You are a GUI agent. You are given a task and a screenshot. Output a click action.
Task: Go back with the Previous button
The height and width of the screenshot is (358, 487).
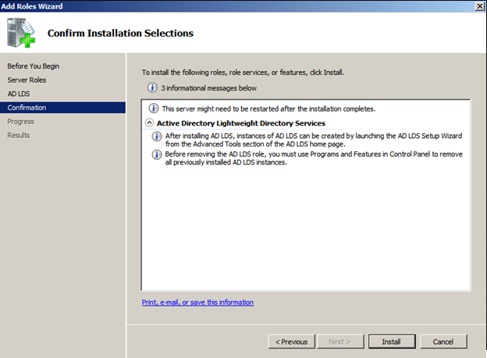(291, 342)
